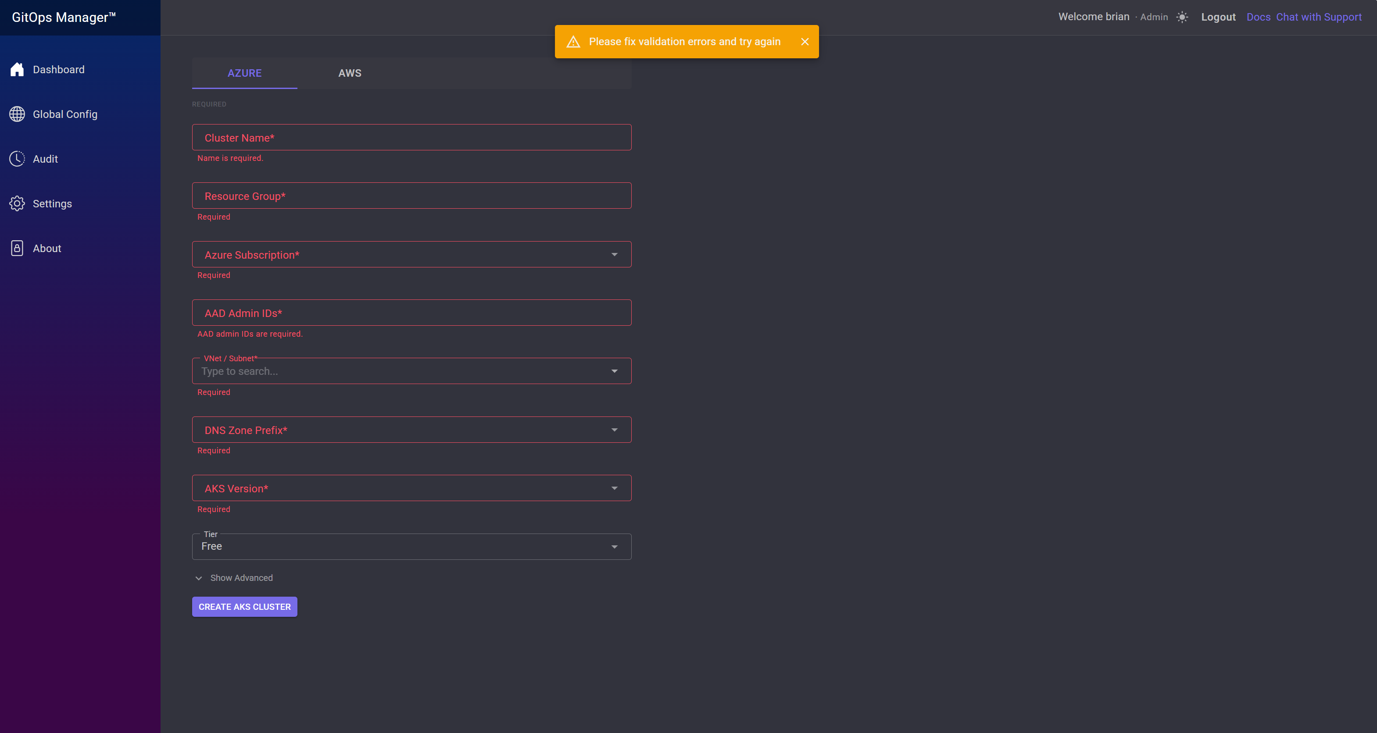1377x733 pixels.
Task: Open the DNS Zone Prefix dropdown
Action: click(x=411, y=430)
